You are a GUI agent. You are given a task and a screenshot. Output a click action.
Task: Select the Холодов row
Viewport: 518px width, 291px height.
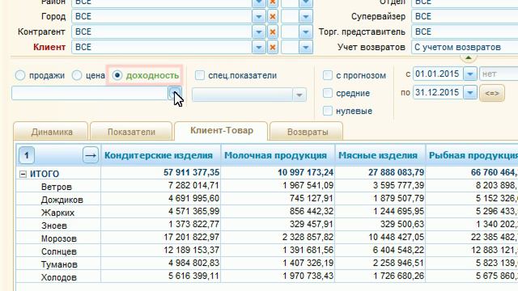59,277
